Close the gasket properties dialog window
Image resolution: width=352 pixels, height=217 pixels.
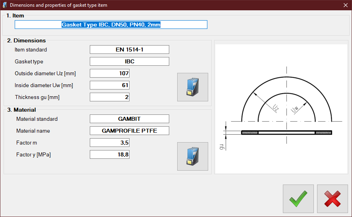[345, 5]
